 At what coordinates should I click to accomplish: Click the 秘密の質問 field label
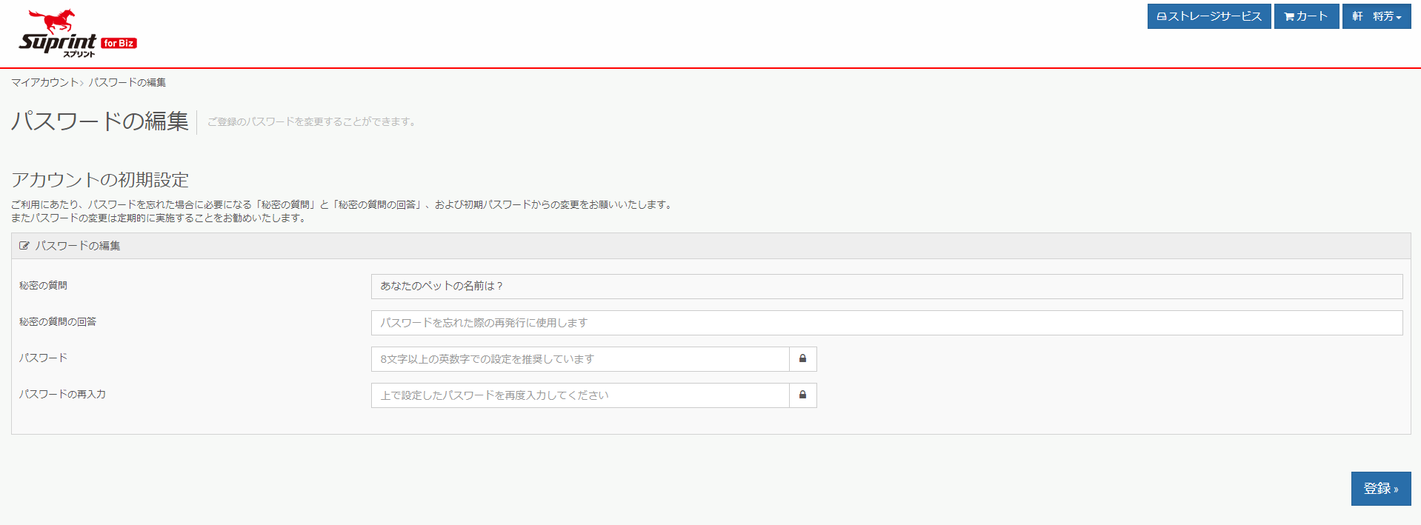click(43, 286)
